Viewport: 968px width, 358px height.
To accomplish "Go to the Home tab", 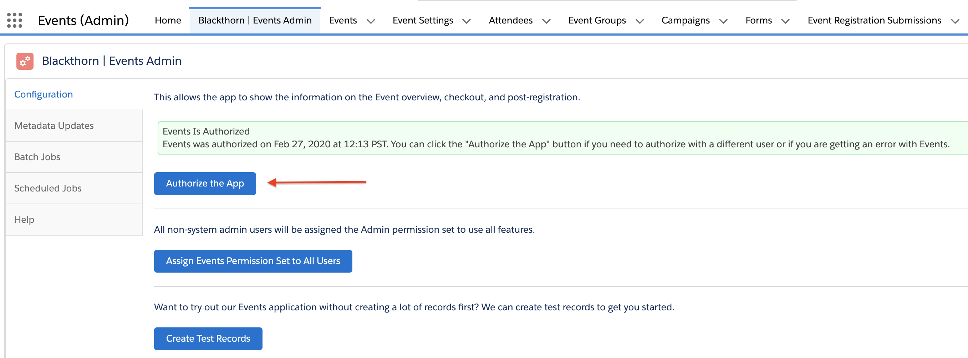I will pyautogui.click(x=168, y=20).
